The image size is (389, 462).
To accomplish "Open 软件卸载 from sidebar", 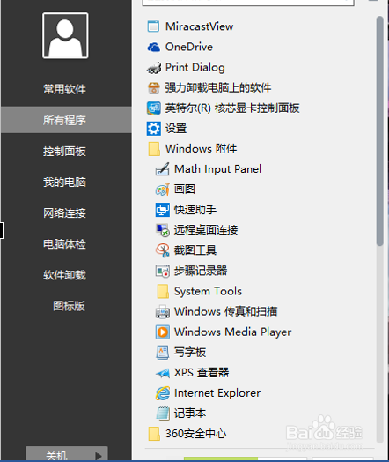I will click(x=64, y=275).
